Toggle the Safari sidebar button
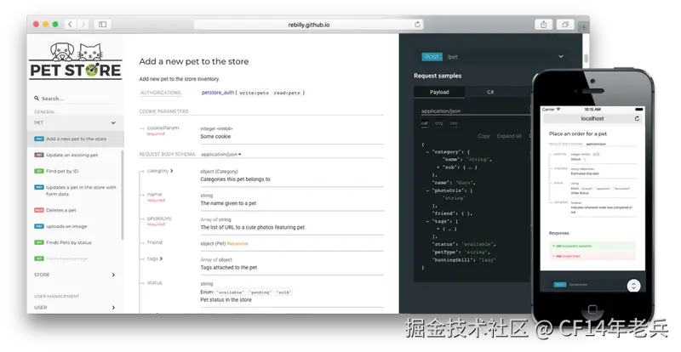 click(x=102, y=25)
